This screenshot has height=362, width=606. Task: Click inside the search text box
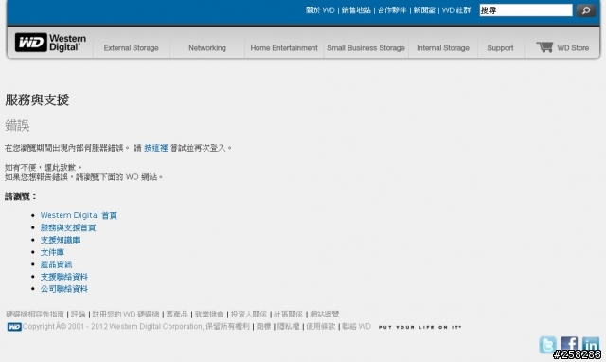tap(526, 10)
